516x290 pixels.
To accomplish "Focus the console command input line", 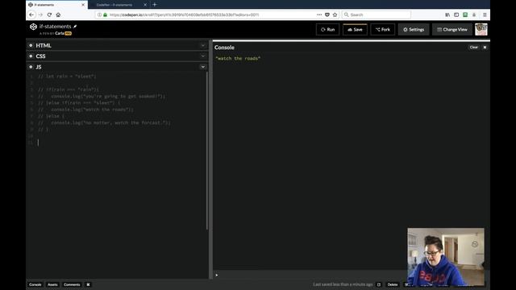I will (310, 275).
